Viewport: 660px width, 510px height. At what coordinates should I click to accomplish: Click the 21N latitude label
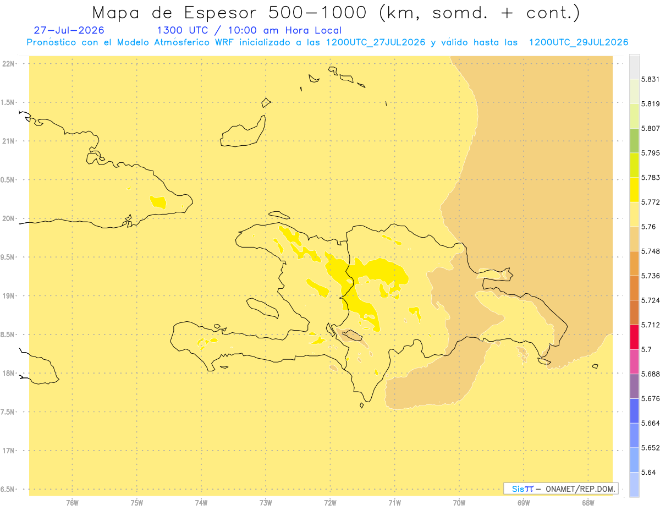(x=8, y=141)
